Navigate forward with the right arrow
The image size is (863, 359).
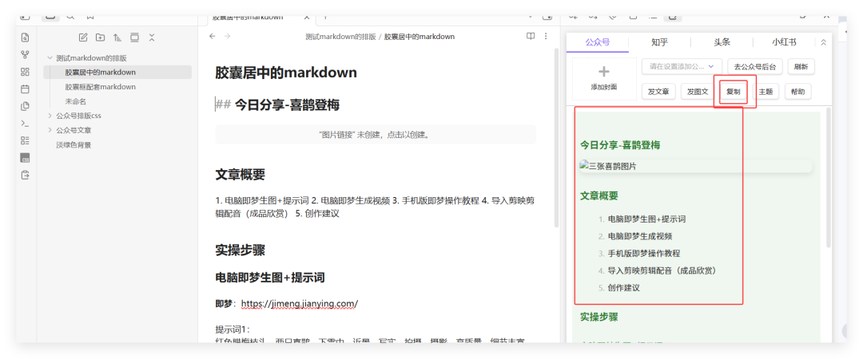pyautogui.click(x=227, y=36)
